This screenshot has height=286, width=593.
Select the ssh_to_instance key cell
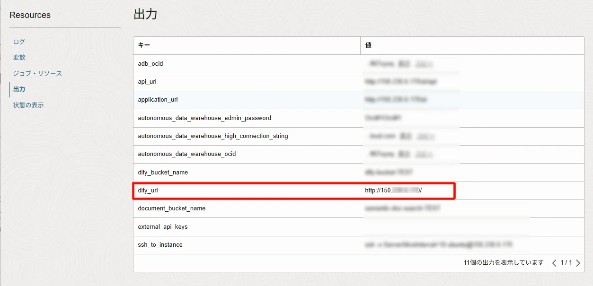tap(247, 244)
